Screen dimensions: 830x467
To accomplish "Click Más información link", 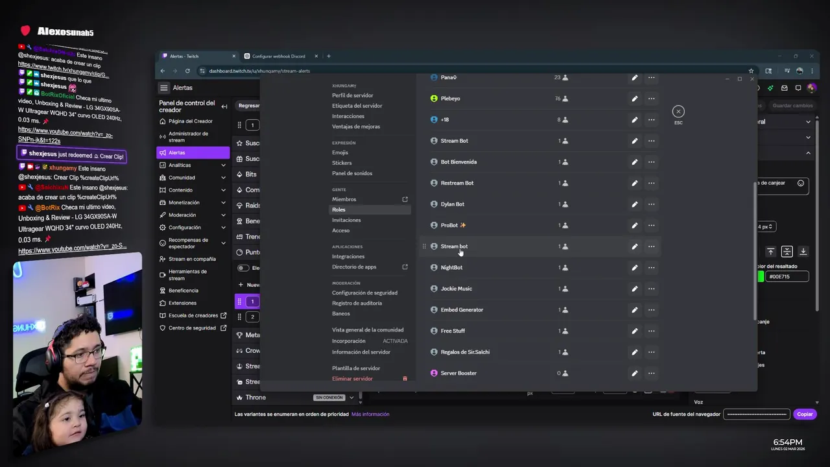I will 370,414.
